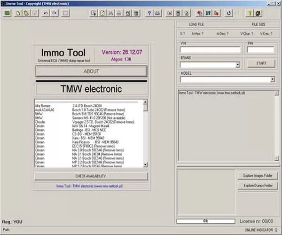Image resolution: width=282 pixels, height=235 pixels.
Task: Click the Immo Tool text inside the log panel
Action: point(211,93)
